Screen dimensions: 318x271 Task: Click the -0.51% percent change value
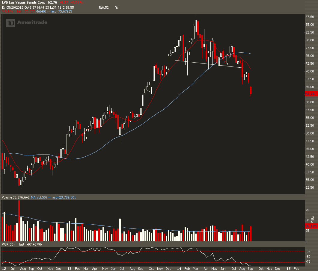[77, 2]
